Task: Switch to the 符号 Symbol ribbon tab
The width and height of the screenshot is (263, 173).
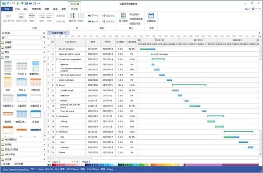Action: tap(55, 9)
